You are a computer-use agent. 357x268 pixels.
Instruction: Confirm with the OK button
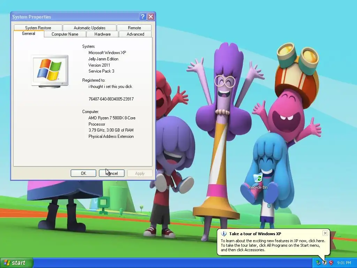click(83, 173)
